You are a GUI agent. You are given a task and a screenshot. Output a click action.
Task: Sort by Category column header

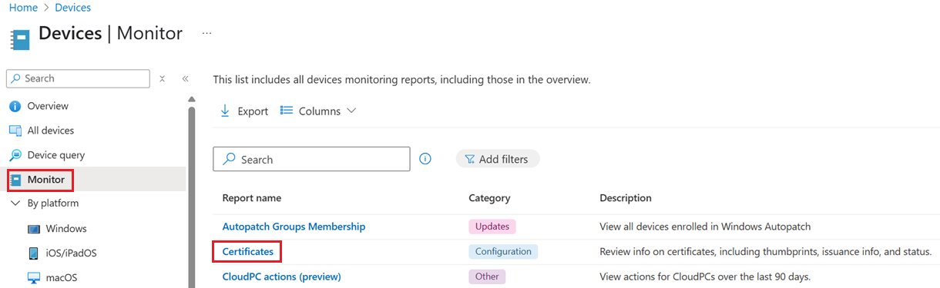click(x=489, y=198)
